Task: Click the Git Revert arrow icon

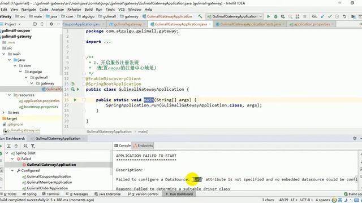Action: pyautogui.click(x=344, y=16)
